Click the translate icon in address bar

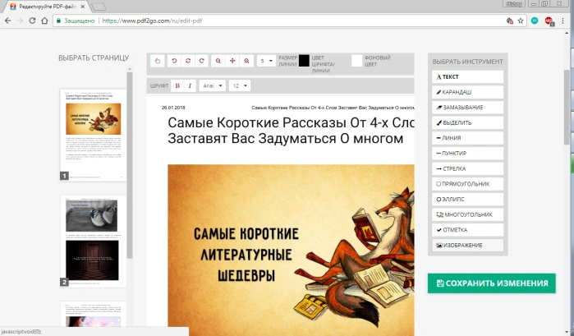click(x=510, y=21)
